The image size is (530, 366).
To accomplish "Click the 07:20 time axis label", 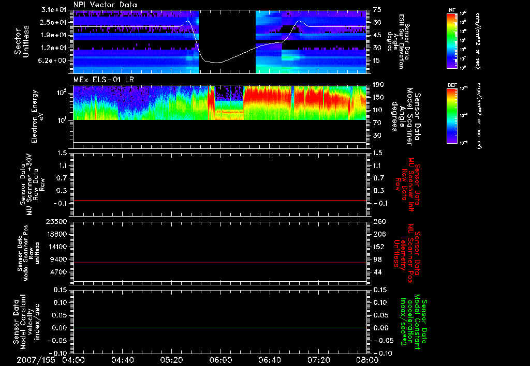I will tap(318, 360).
